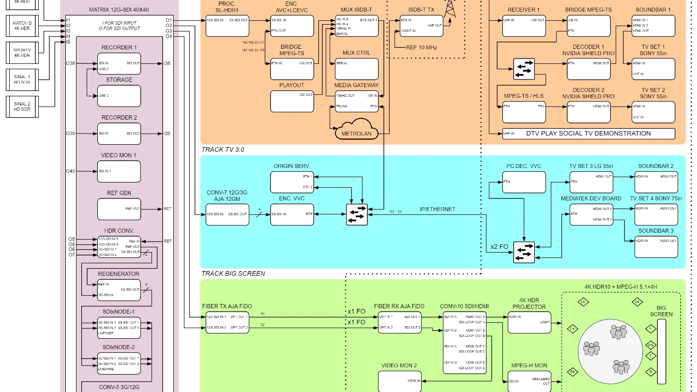Screen dimensions: 697x392
Task: Click the DTV PLAY SOCIAL TV DEMONSTRATION bar
Action: point(588,134)
